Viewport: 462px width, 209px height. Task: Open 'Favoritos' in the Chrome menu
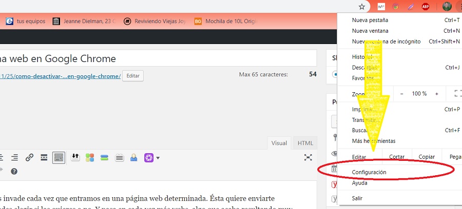point(400,78)
